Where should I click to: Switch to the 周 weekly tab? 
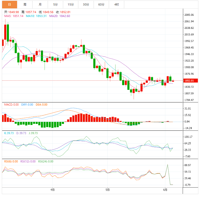click(25, 5)
